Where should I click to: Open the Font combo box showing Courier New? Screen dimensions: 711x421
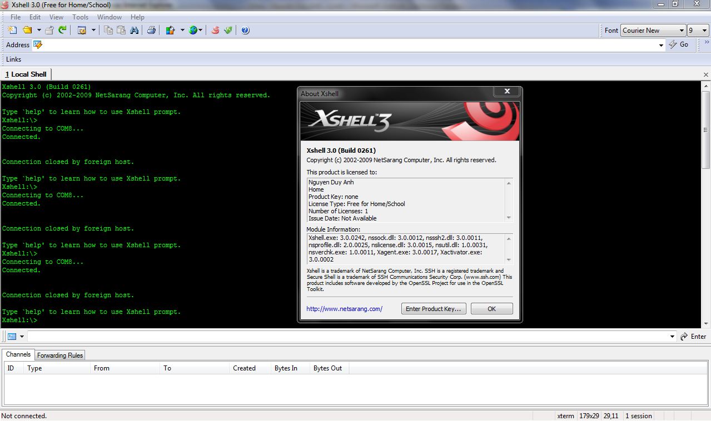(x=653, y=30)
